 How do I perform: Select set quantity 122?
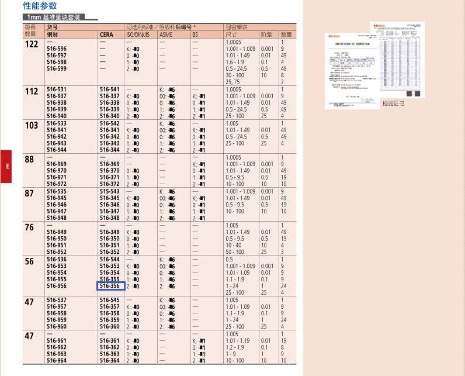(x=32, y=44)
